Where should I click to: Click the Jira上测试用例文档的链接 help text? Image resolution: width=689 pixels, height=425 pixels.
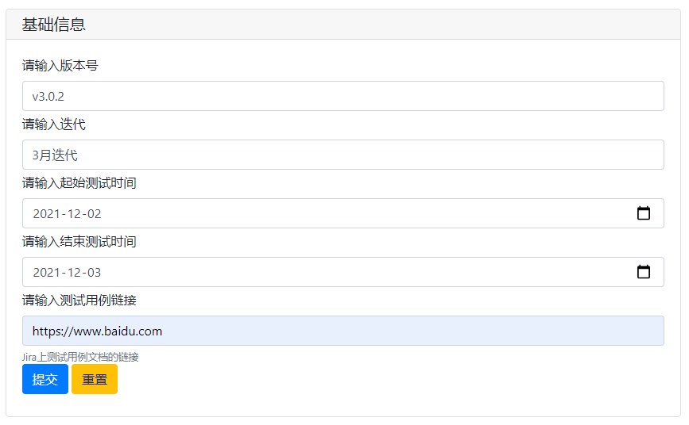point(80,357)
